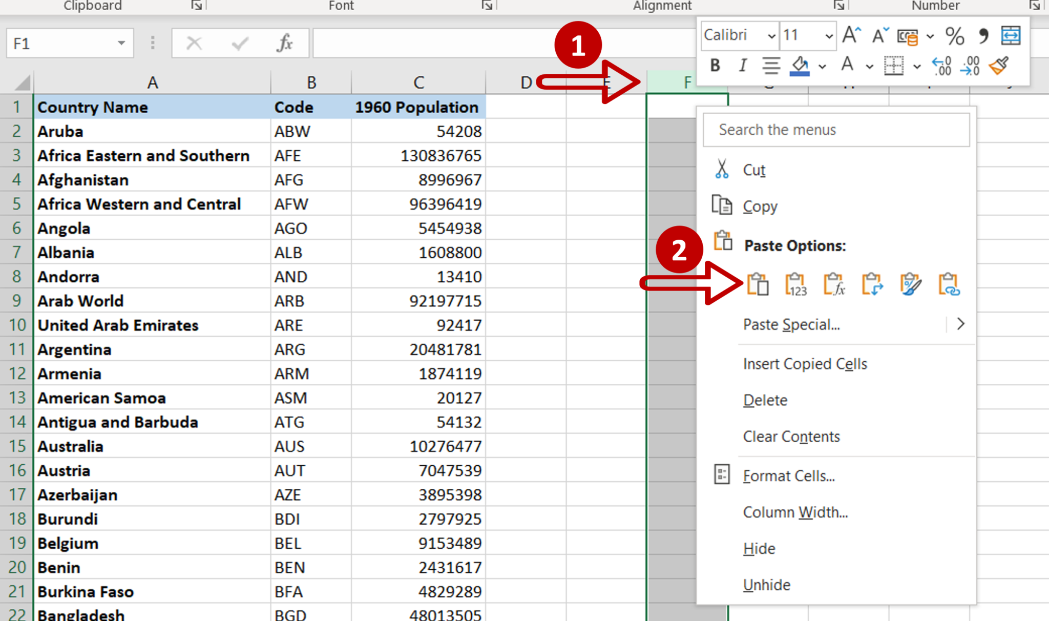Toggle bold formatting
The image size is (1049, 621).
click(x=714, y=66)
